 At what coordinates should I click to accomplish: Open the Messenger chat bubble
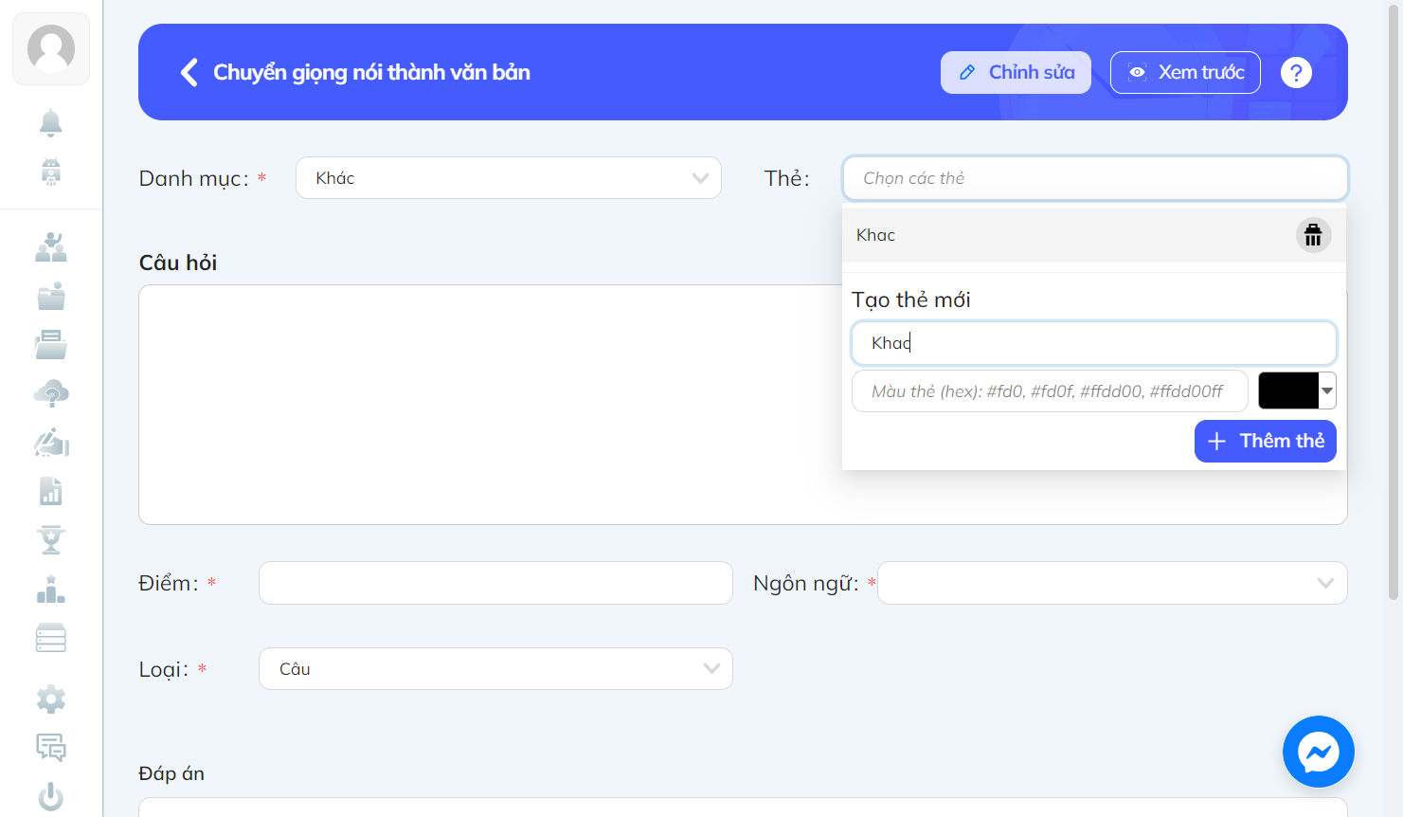(x=1319, y=752)
